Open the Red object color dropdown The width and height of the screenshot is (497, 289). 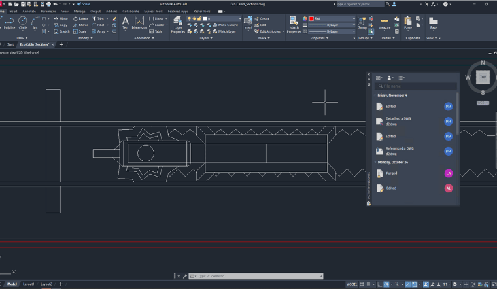pyautogui.click(x=332, y=19)
